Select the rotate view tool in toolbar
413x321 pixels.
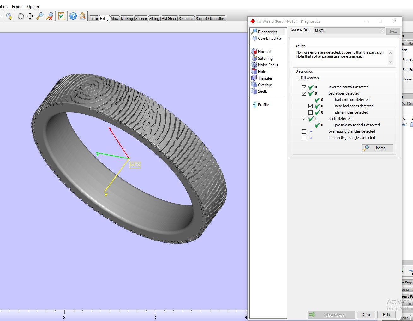click(x=21, y=16)
